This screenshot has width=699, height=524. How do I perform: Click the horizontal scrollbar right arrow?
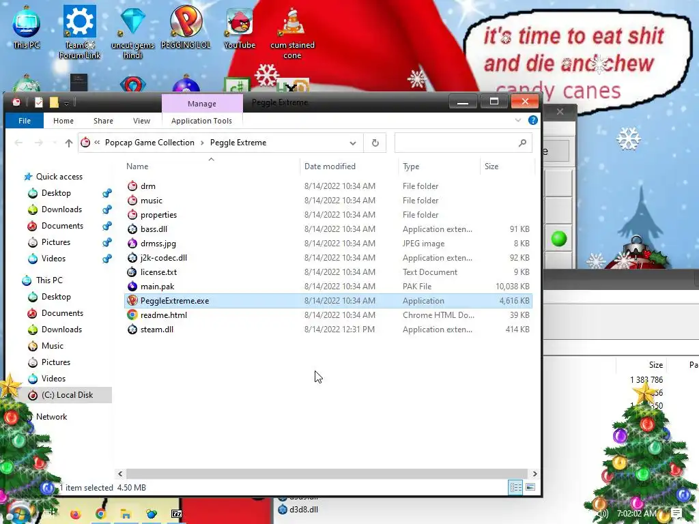(534, 474)
